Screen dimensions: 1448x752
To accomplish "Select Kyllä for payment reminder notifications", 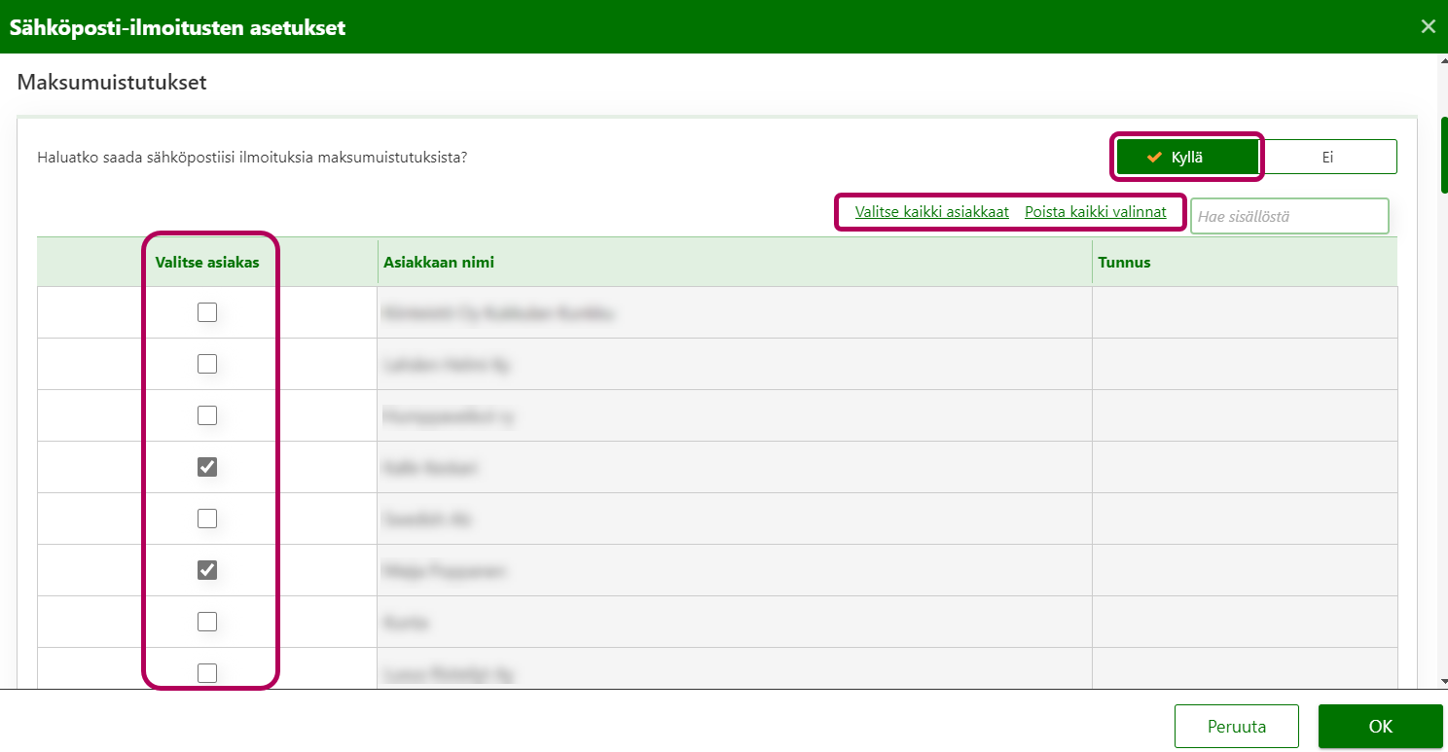I will pos(1187,157).
